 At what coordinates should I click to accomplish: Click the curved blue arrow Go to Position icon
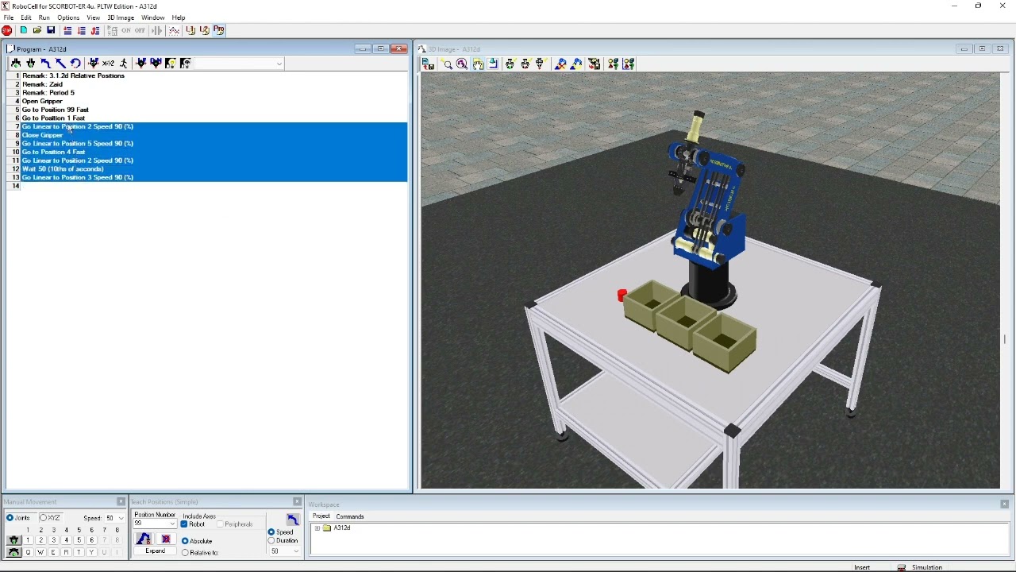45,64
